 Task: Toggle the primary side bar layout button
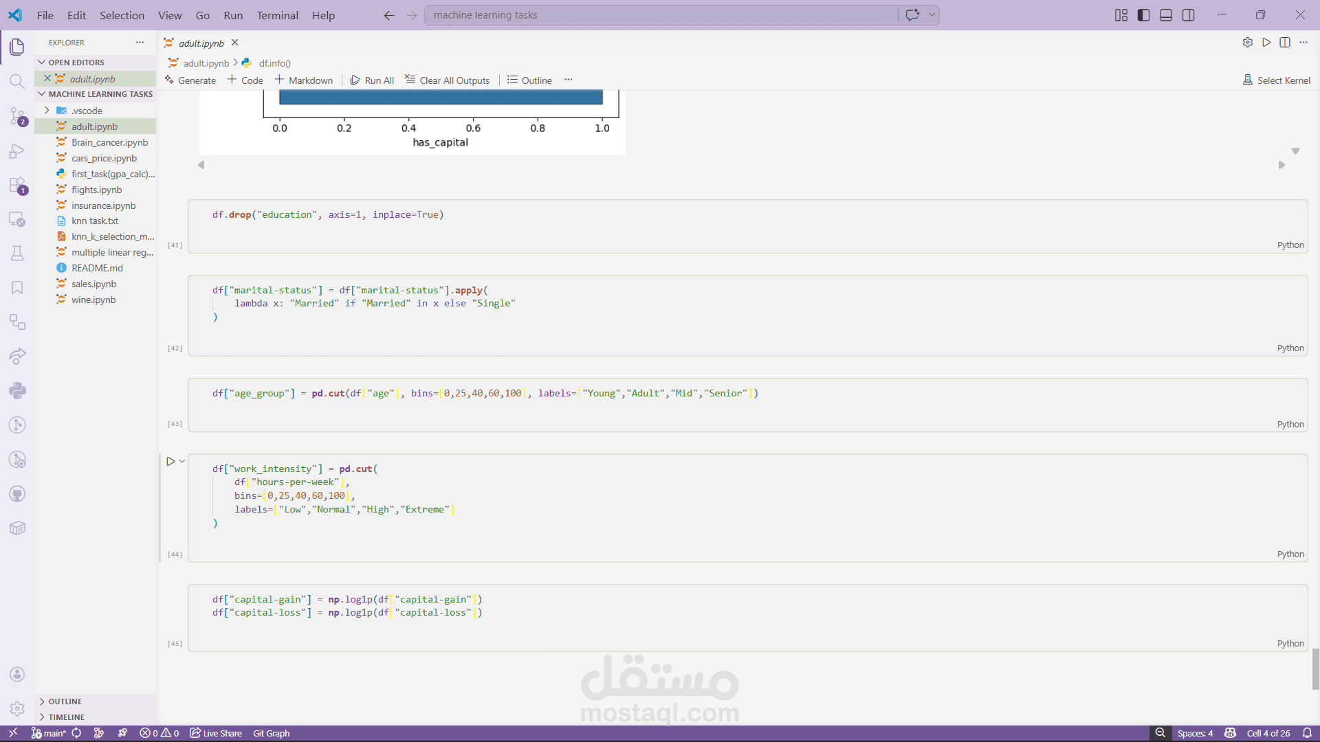(x=1143, y=15)
